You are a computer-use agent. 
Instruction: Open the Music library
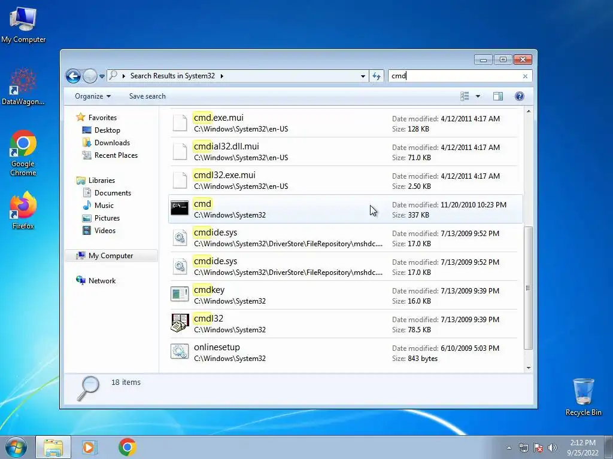[x=104, y=206]
